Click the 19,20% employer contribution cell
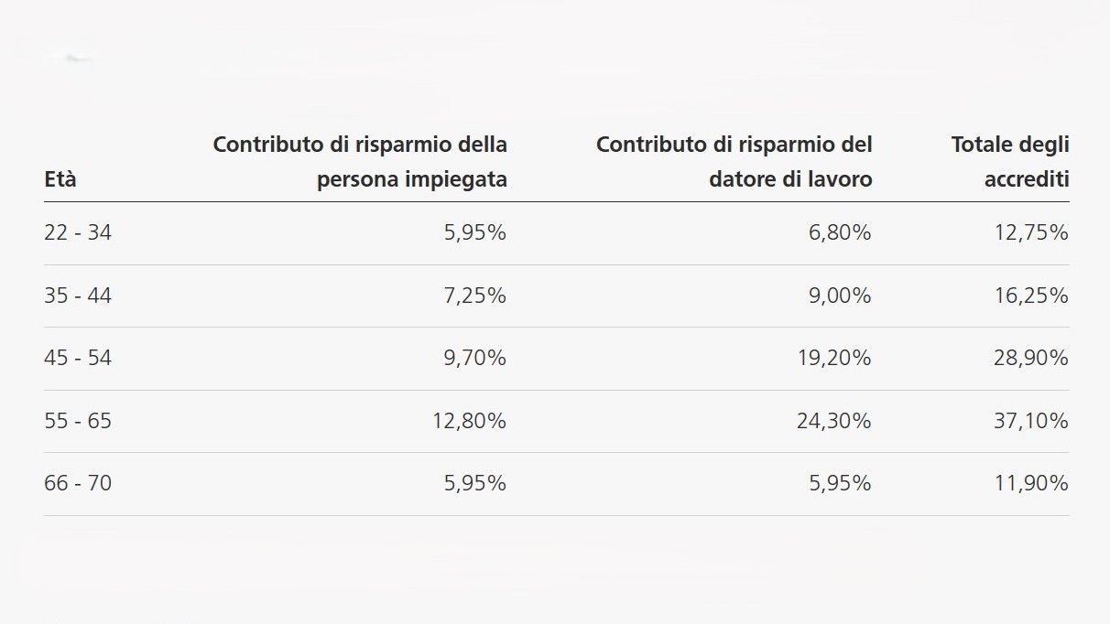Image resolution: width=1110 pixels, height=624 pixels. point(834,359)
